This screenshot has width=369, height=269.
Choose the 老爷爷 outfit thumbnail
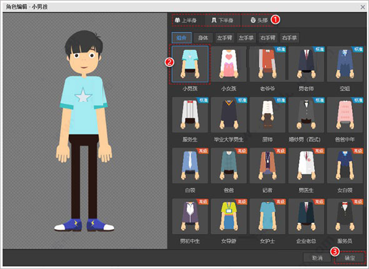click(x=267, y=64)
